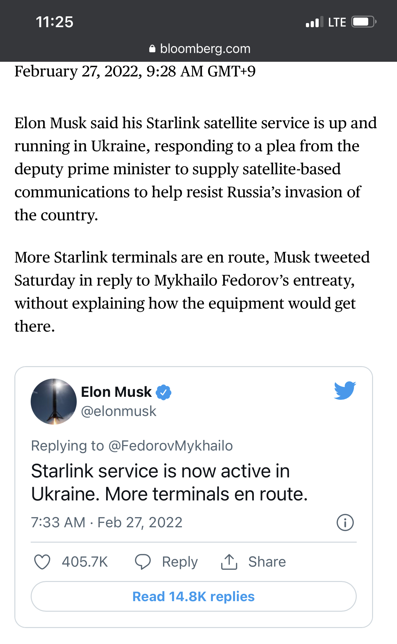
Task: Tap the lock icon beside bloomberg.com
Action: pyautogui.click(x=152, y=49)
